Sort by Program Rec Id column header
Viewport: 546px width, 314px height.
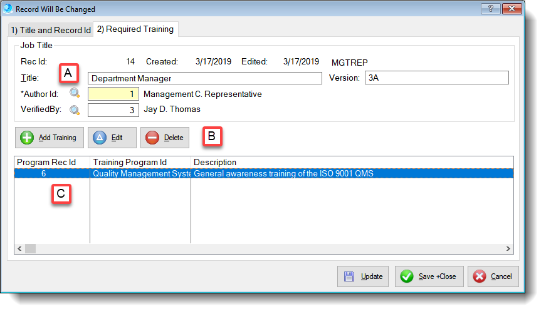(x=52, y=162)
